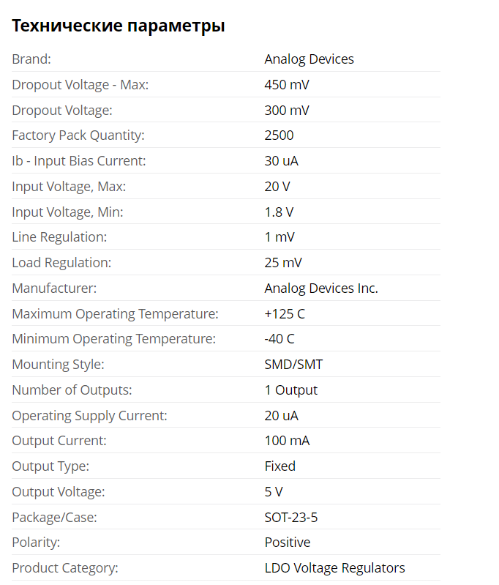This screenshot has width=499, height=585.
Task: Select the "Dropout Voltage - Max:" label
Action: [80, 85]
